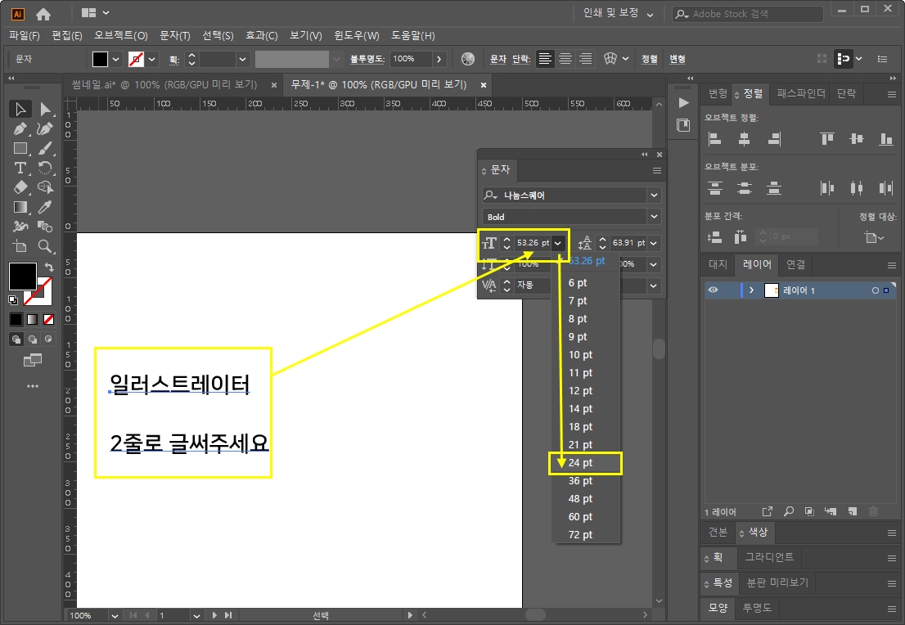This screenshot has height=625, width=905.
Task: Click the Home icon
Action: (43, 14)
